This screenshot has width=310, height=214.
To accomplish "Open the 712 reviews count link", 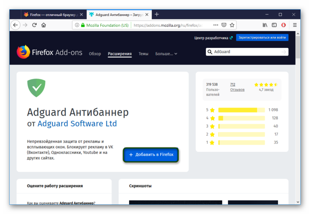I will point(232,85).
